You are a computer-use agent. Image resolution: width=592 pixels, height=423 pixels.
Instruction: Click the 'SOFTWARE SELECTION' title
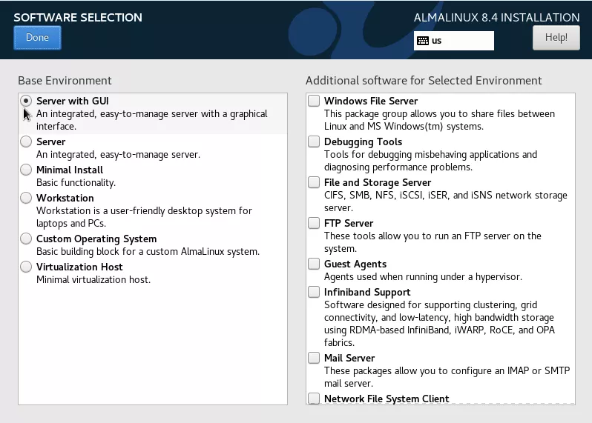coord(78,17)
